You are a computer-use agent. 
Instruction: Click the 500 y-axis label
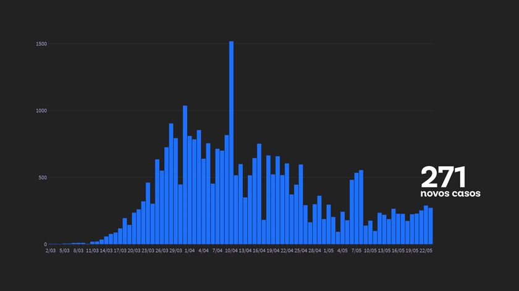[43, 178]
